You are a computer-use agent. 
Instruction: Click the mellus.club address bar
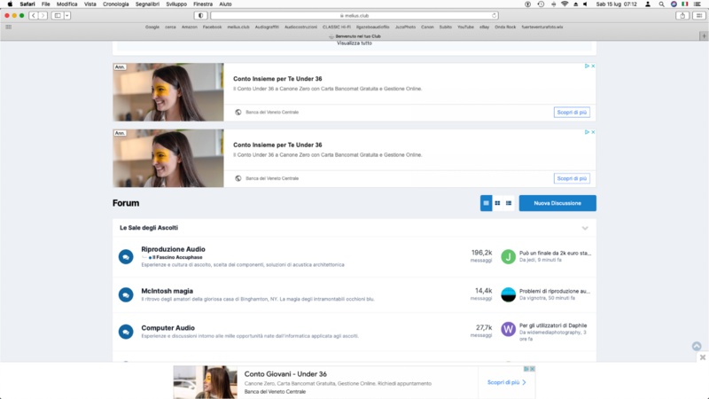(354, 15)
